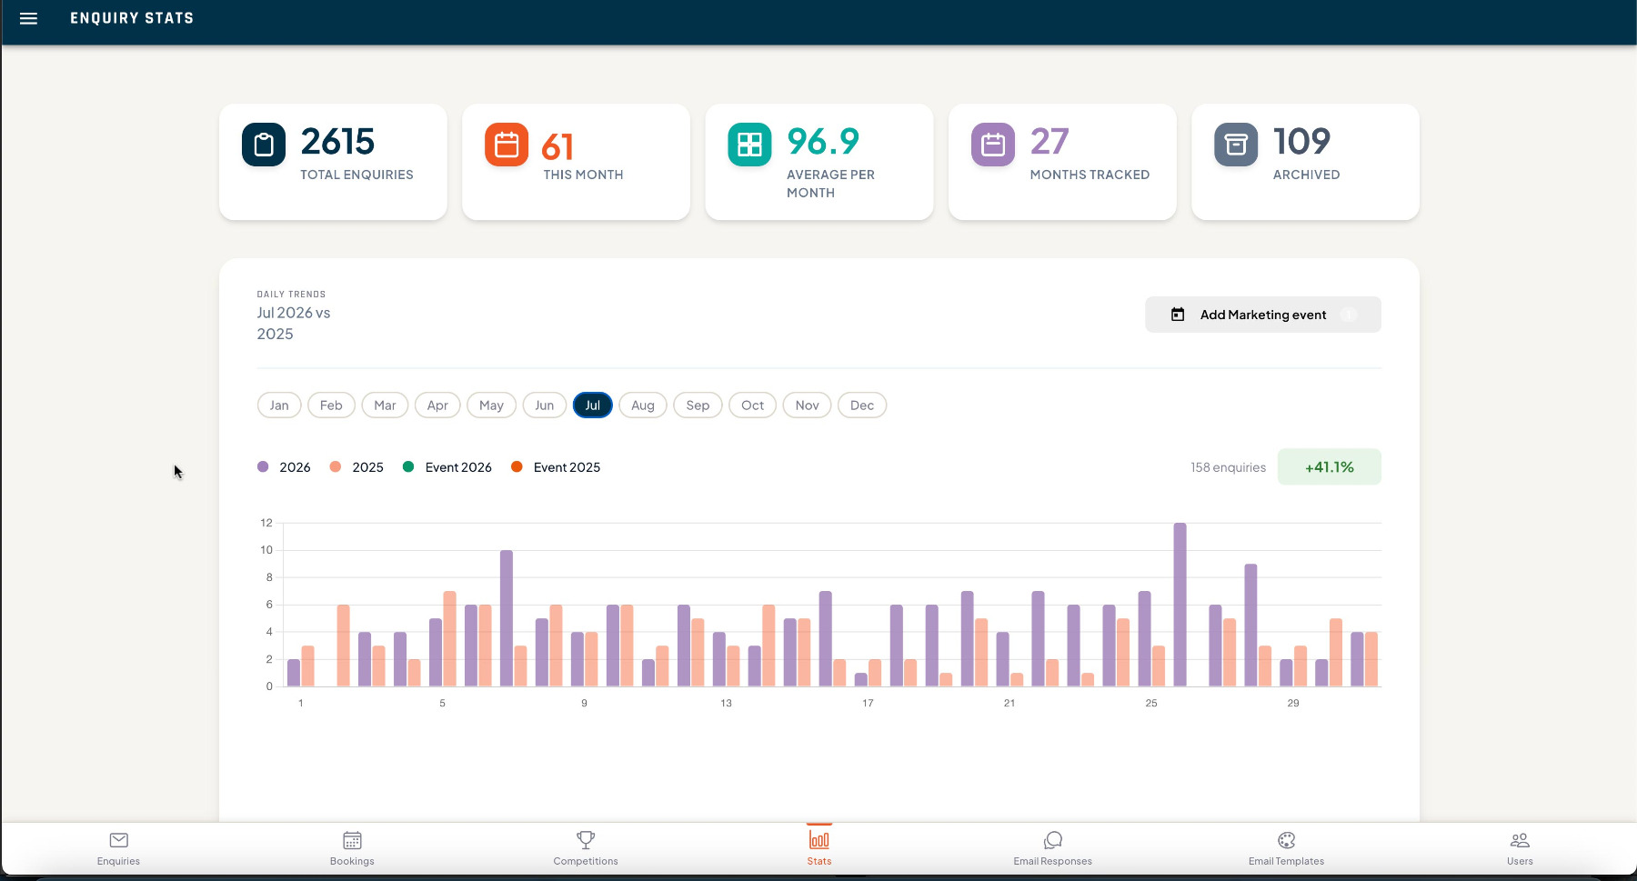Screen dimensions: 1637x881
Task: Open Email Responses in bottom navigation
Action: [1052, 848]
